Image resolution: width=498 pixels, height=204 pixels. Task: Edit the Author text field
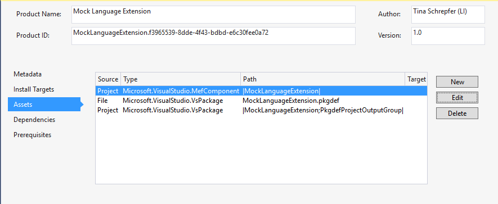pyautogui.click(x=448, y=15)
